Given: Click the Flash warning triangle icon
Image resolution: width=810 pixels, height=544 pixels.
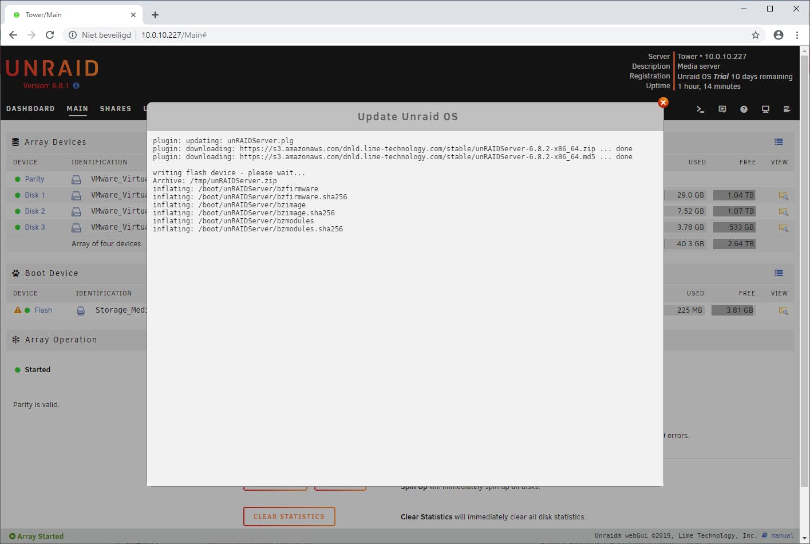Looking at the screenshot, I should point(18,310).
